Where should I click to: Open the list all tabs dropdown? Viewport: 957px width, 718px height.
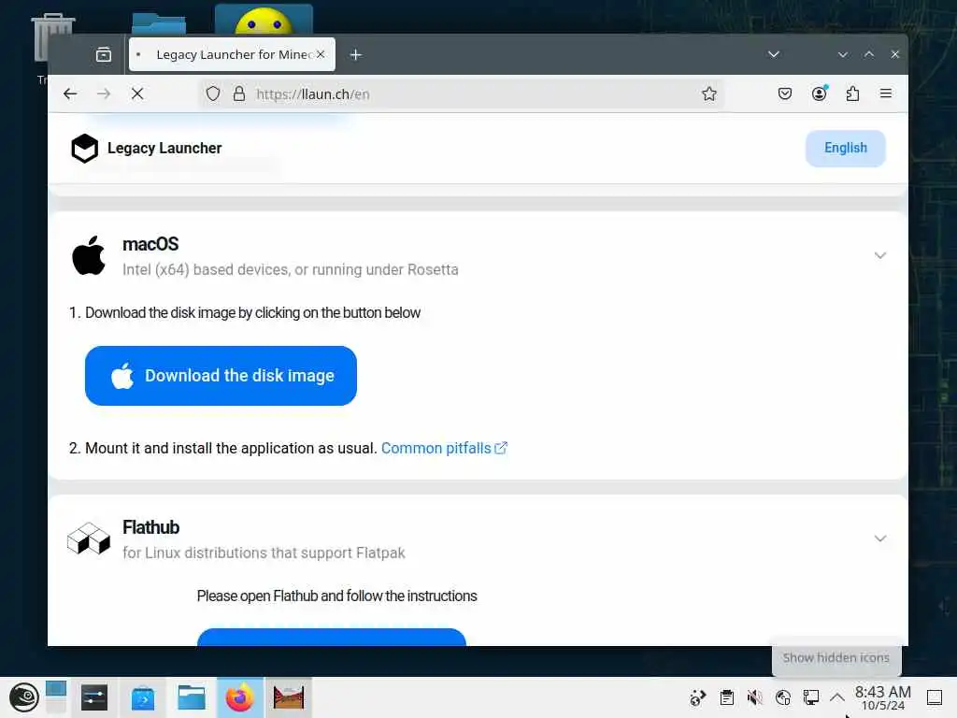point(774,54)
